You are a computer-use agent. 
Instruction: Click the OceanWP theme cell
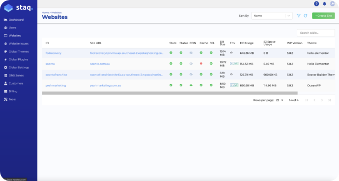314,85
